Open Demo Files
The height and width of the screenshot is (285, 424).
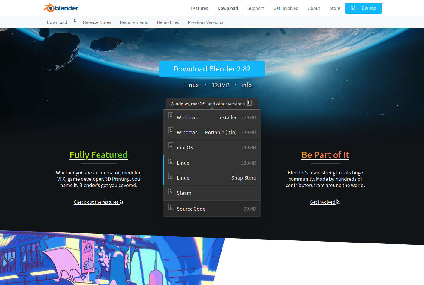click(168, 22)
